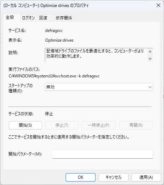
Task: Click the 一時停止(P) button
Action: [x=99, y=125]
